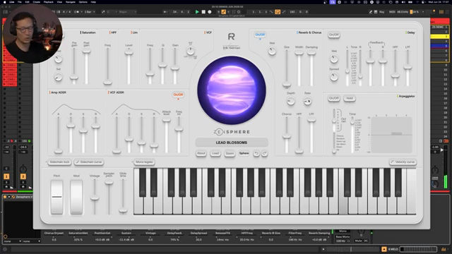Image resolution: width=452 pixels, height=254 pixels.
Task: Toggle the VCF ADSR On/Off switch
Action: pos(178,95)
